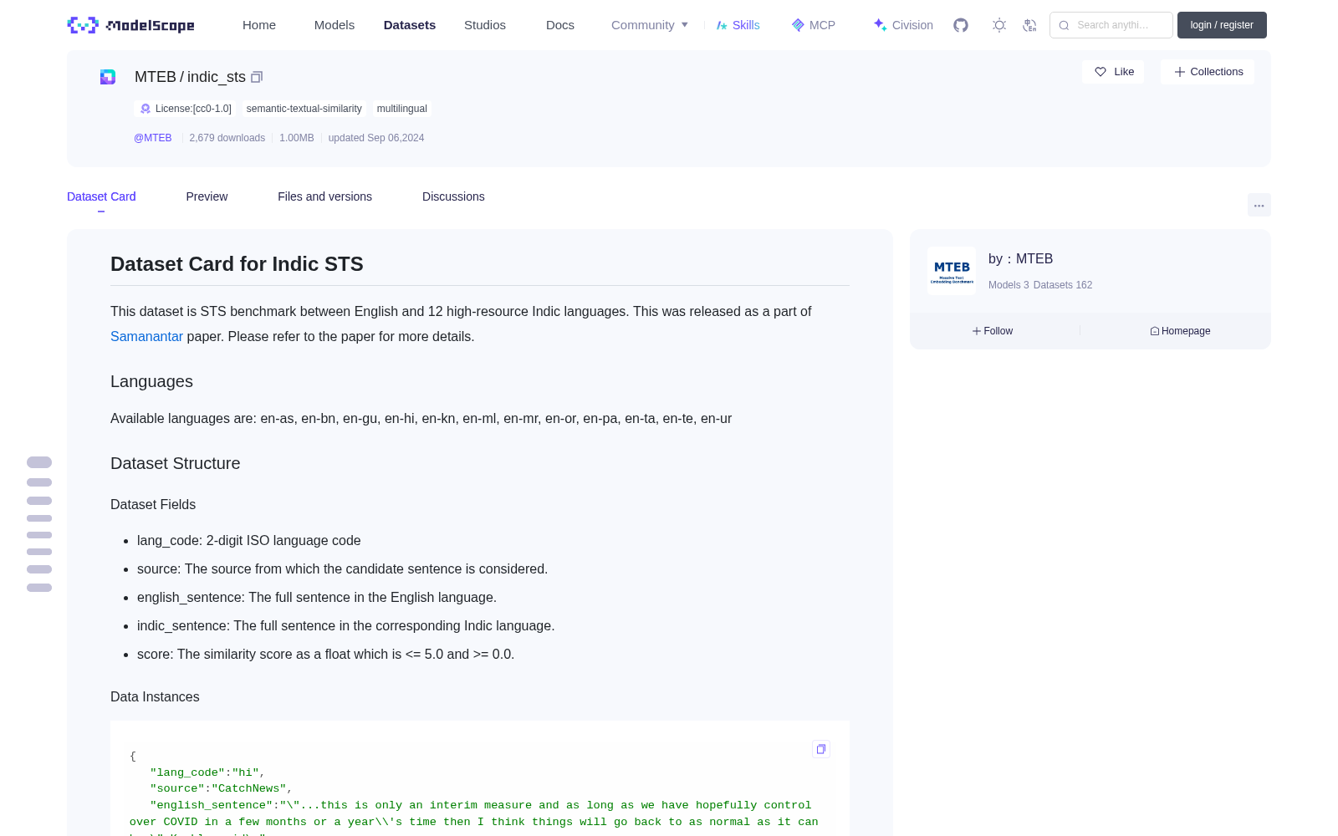The height and width of the screenshot is (836, 1338).
Task: Copy dataset name indic_sts icon
Action: point(257,77)
